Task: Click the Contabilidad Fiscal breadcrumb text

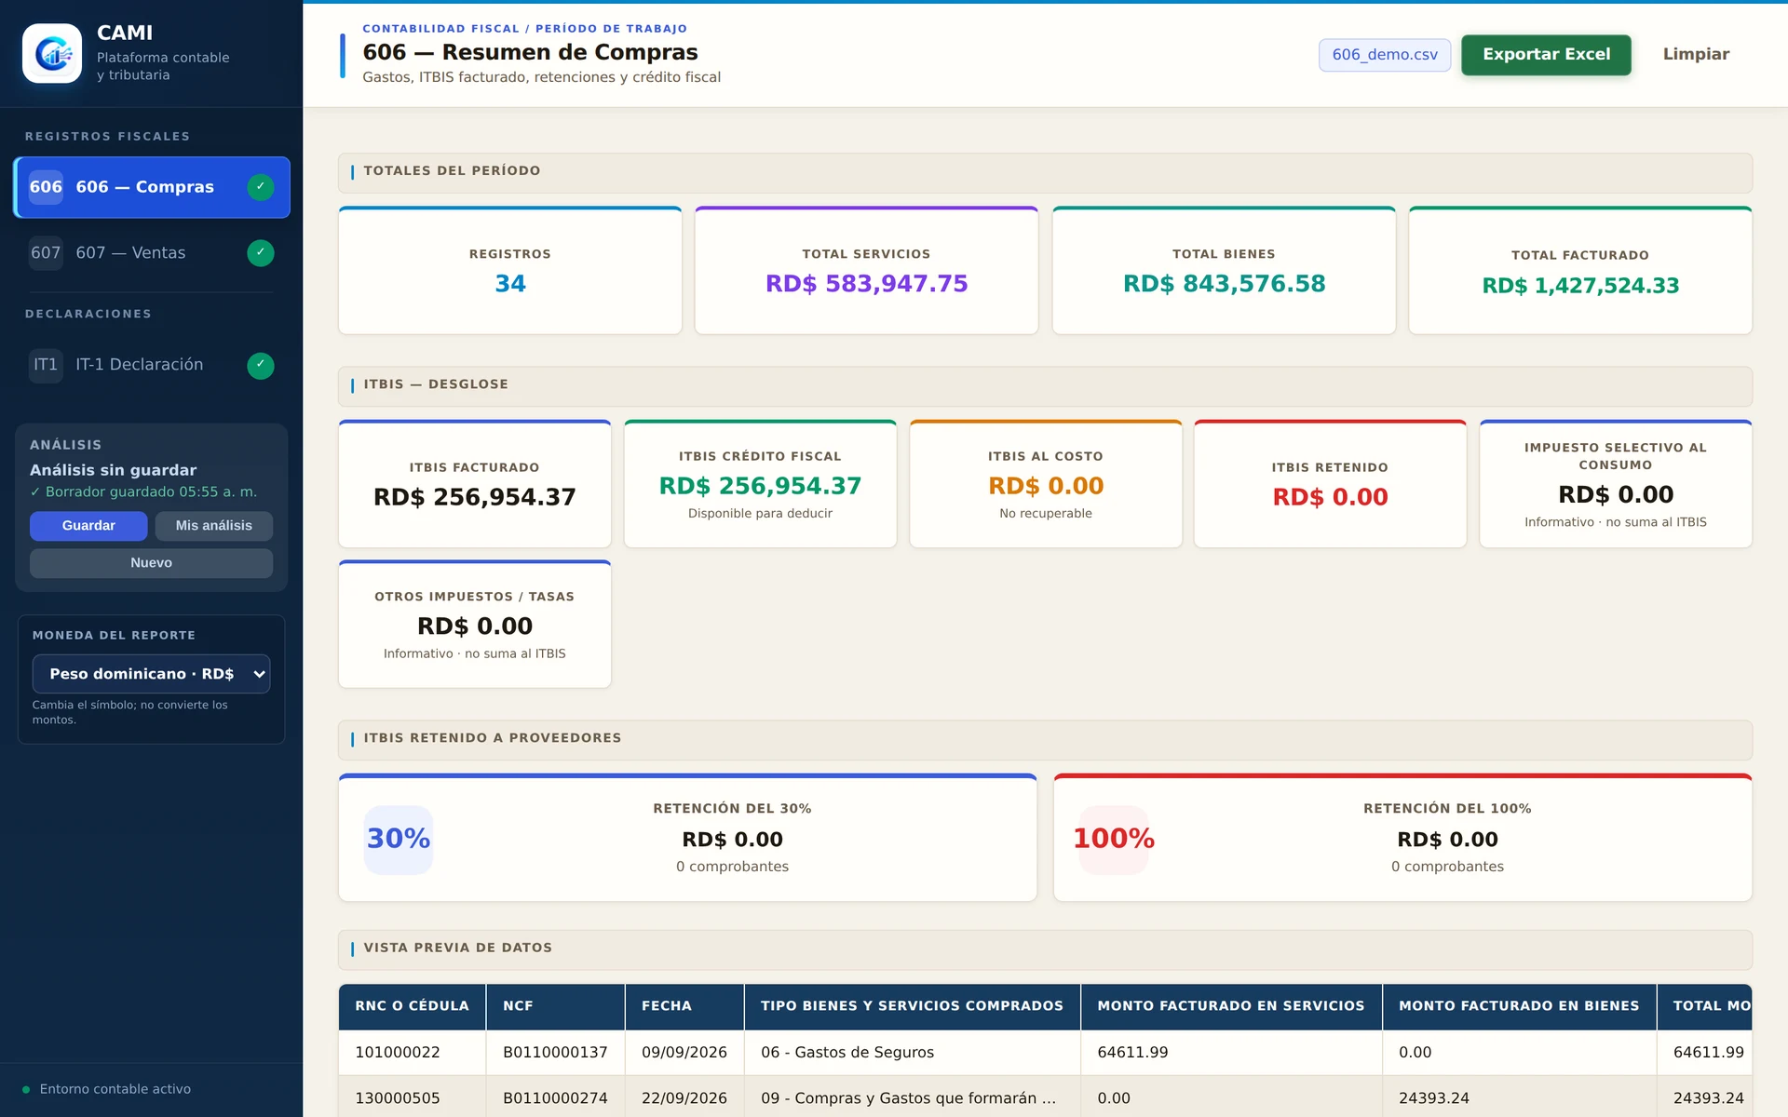Action: (x=440, y=29)
